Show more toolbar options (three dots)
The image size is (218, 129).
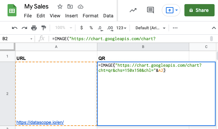pyautogui.click(x=175, y=28)
